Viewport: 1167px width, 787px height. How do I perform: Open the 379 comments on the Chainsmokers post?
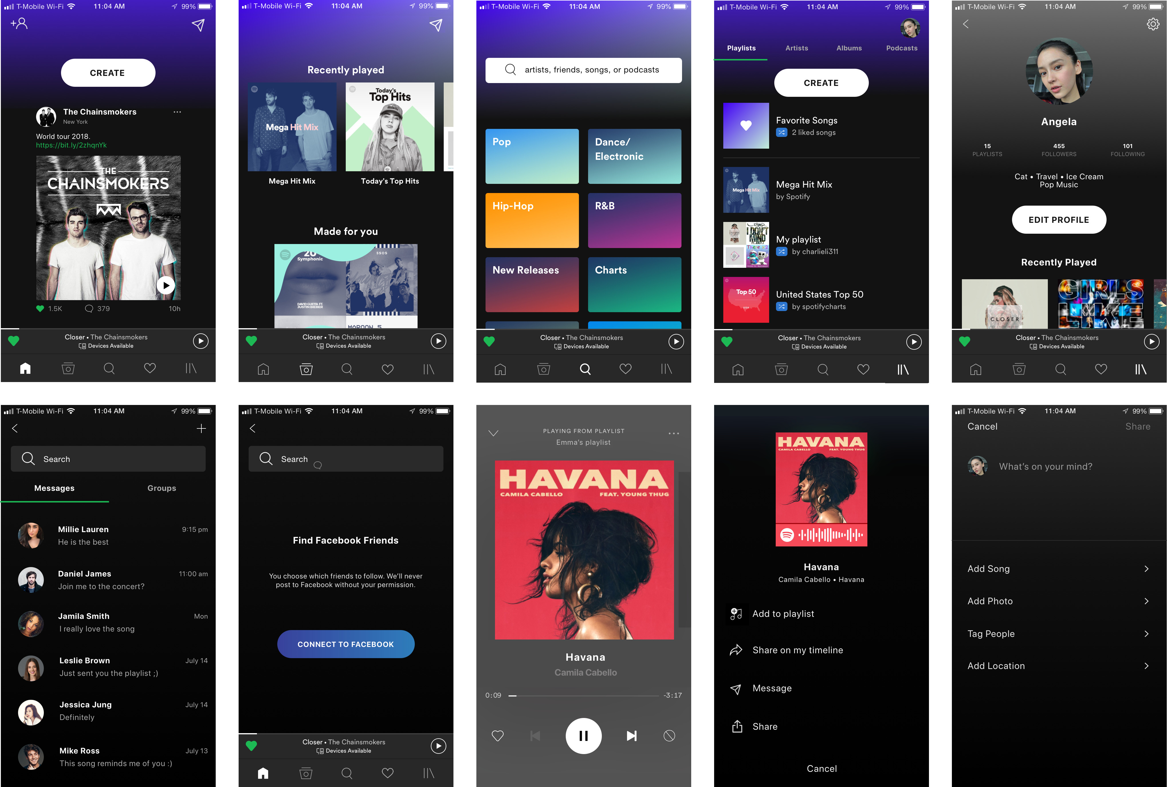click(x=97, y=309)
